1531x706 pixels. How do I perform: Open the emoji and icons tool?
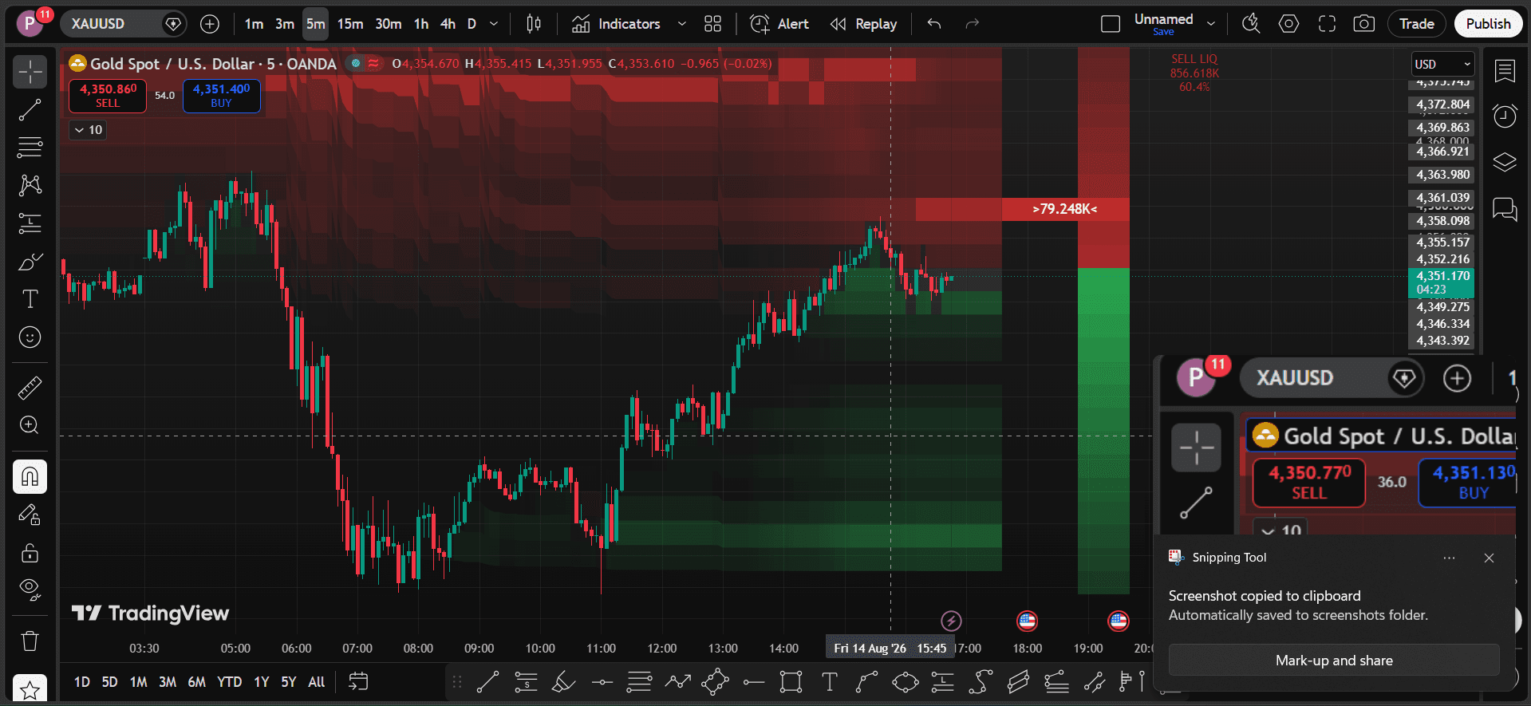(30, 337)
